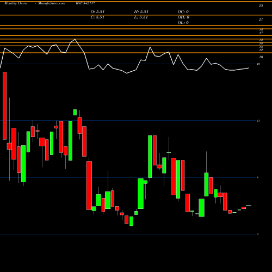Click the 'OH: 0' readout
272x272 pixels.
[x=183, y=17]
